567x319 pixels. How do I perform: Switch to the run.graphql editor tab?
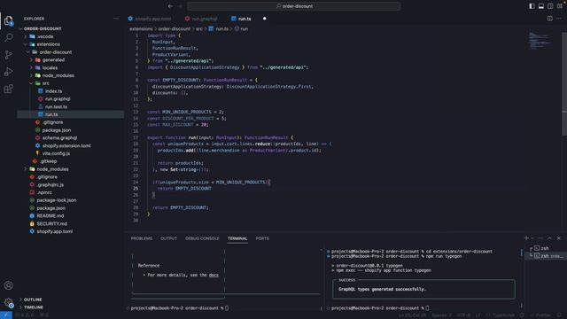[x=201, y=19]
